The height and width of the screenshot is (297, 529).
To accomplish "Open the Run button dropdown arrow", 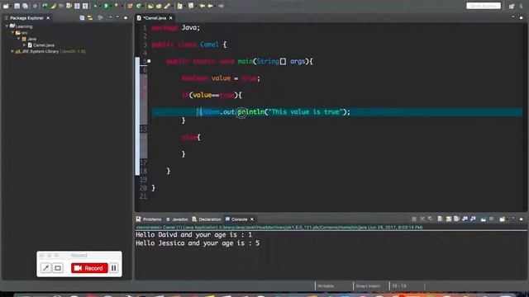I will point(111,6).
